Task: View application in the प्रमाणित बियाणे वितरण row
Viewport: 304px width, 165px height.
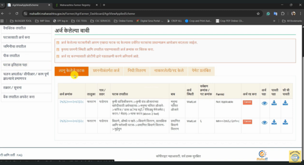Action: point(264,122)
